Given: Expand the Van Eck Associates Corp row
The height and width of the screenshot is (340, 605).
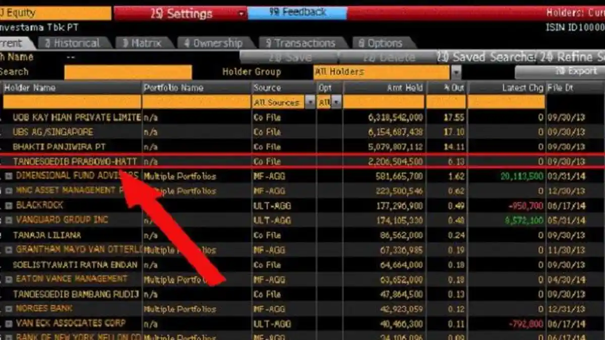Looking at the screenshot, I should point(9,323).
